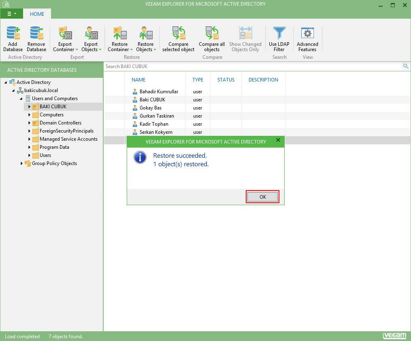
Task: Select the Bahadir Kumrullar user row
Action: (257, 92)
